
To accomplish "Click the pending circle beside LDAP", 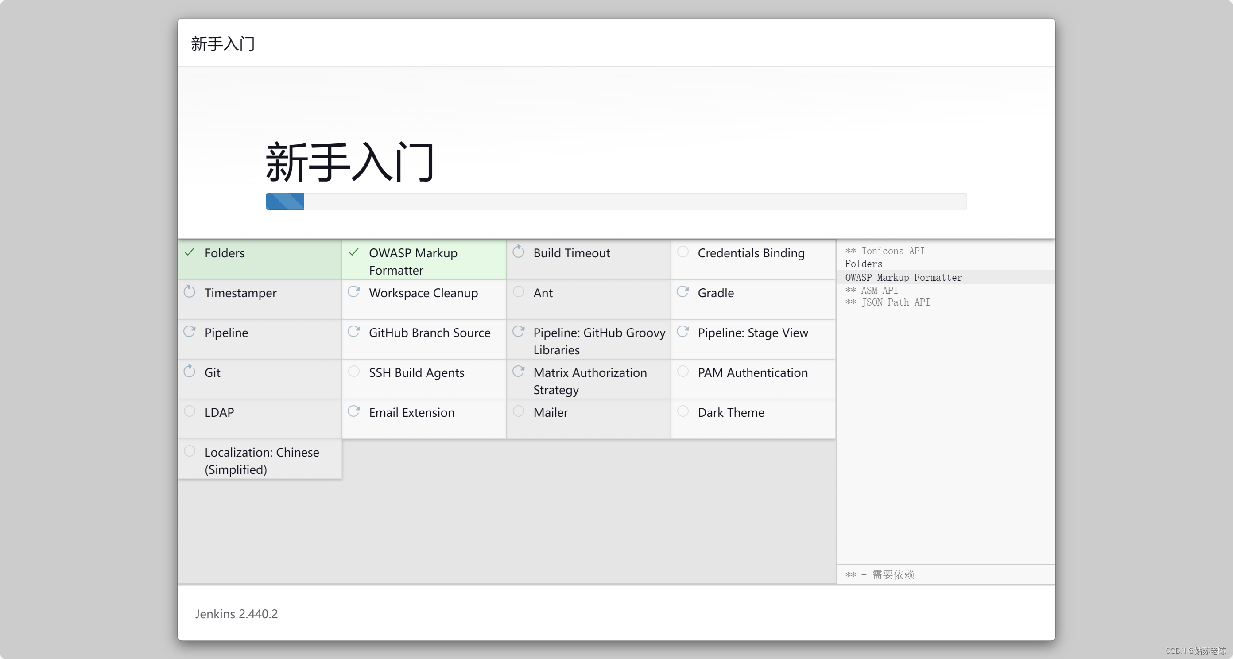I will pyautogui.click(x=190, y=411).
